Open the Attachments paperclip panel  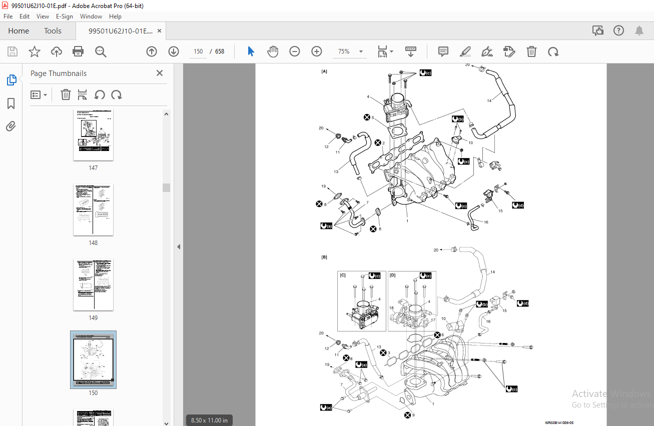11,126
